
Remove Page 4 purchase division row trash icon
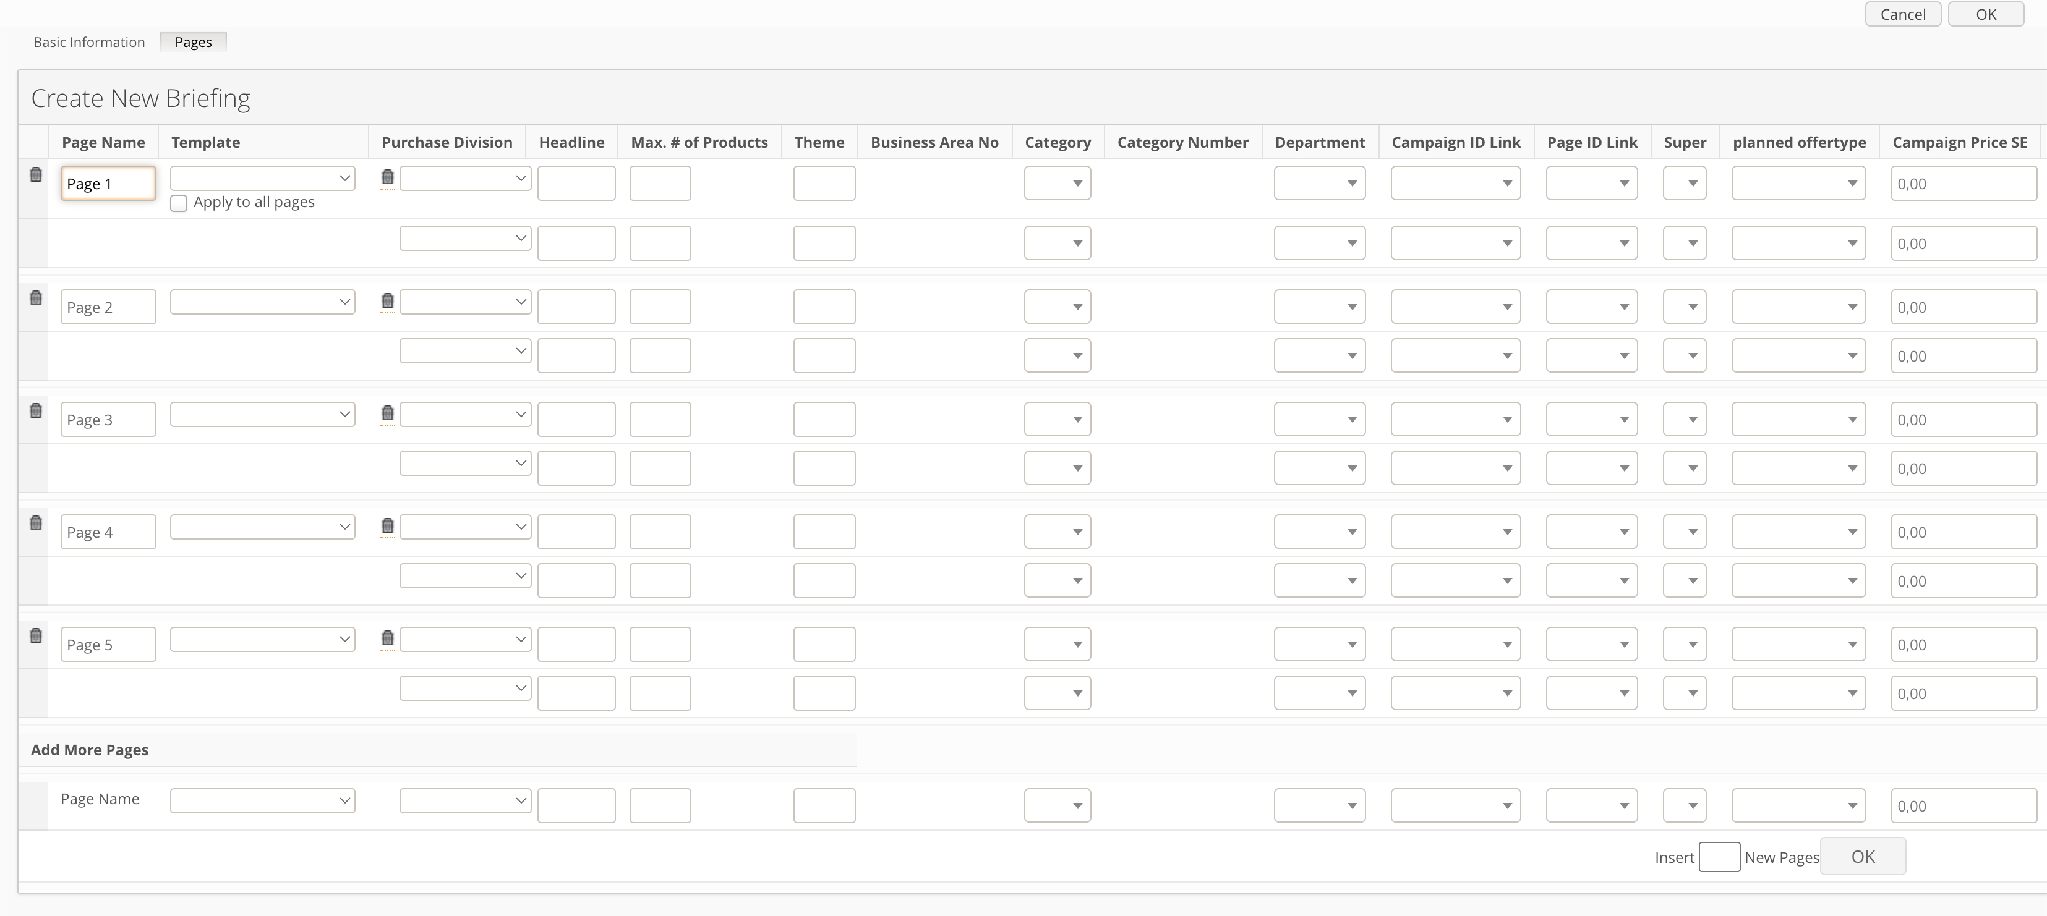[x=388, y=526]
